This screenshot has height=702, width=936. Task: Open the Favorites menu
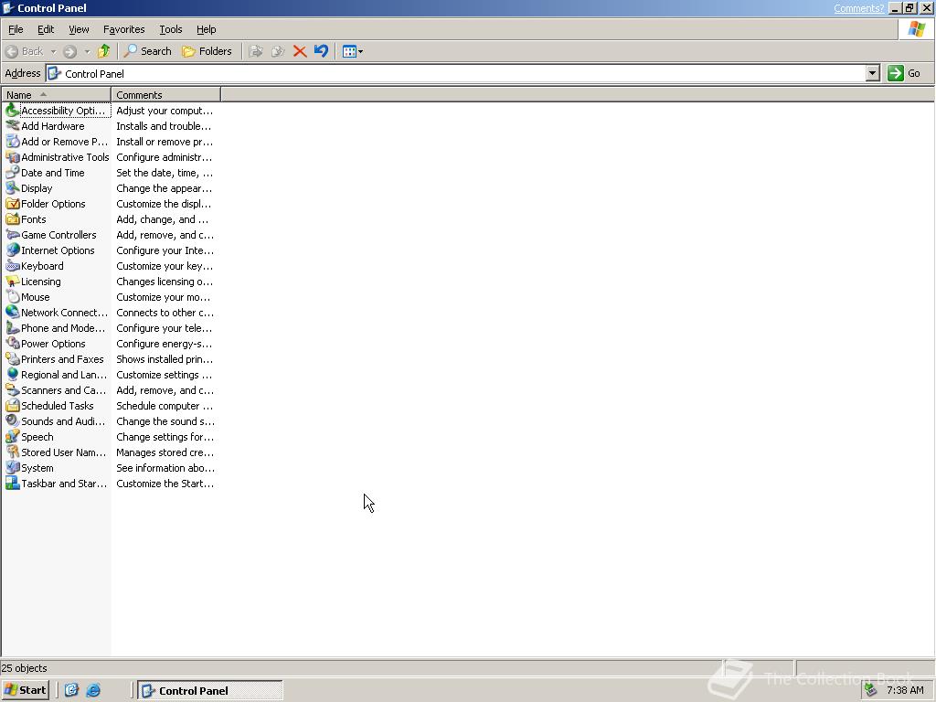pos(123,29)
